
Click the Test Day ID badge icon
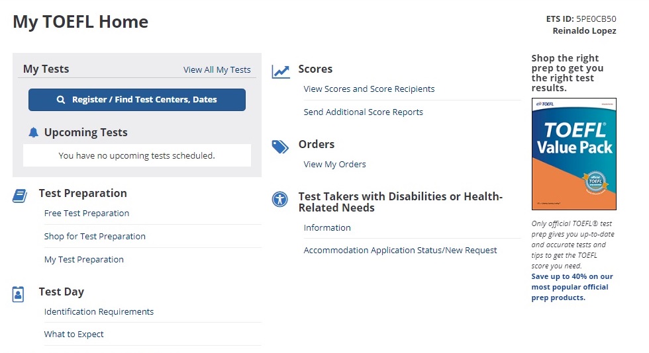coord(19,294)
